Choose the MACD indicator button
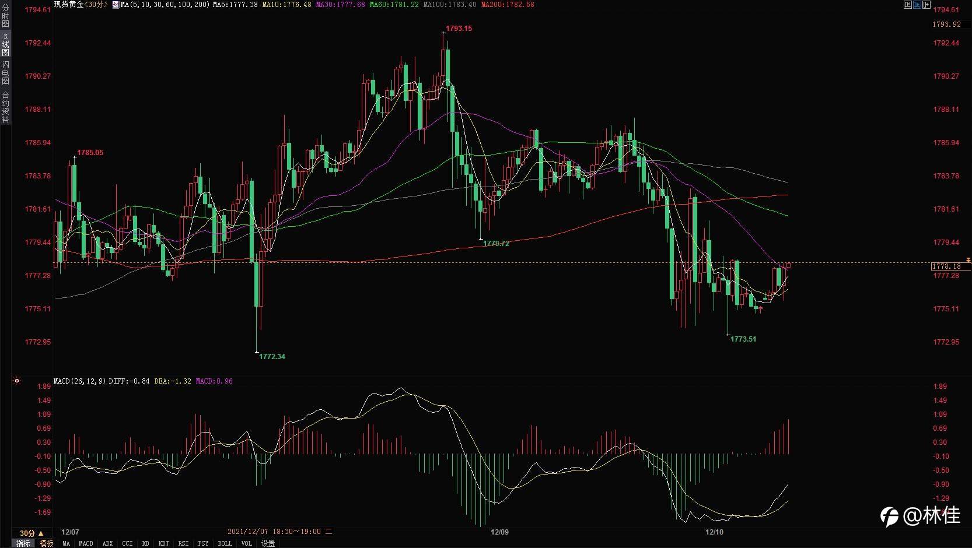 [86, 543]
